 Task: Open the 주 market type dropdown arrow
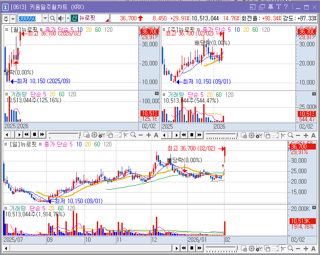coord(13,19)
